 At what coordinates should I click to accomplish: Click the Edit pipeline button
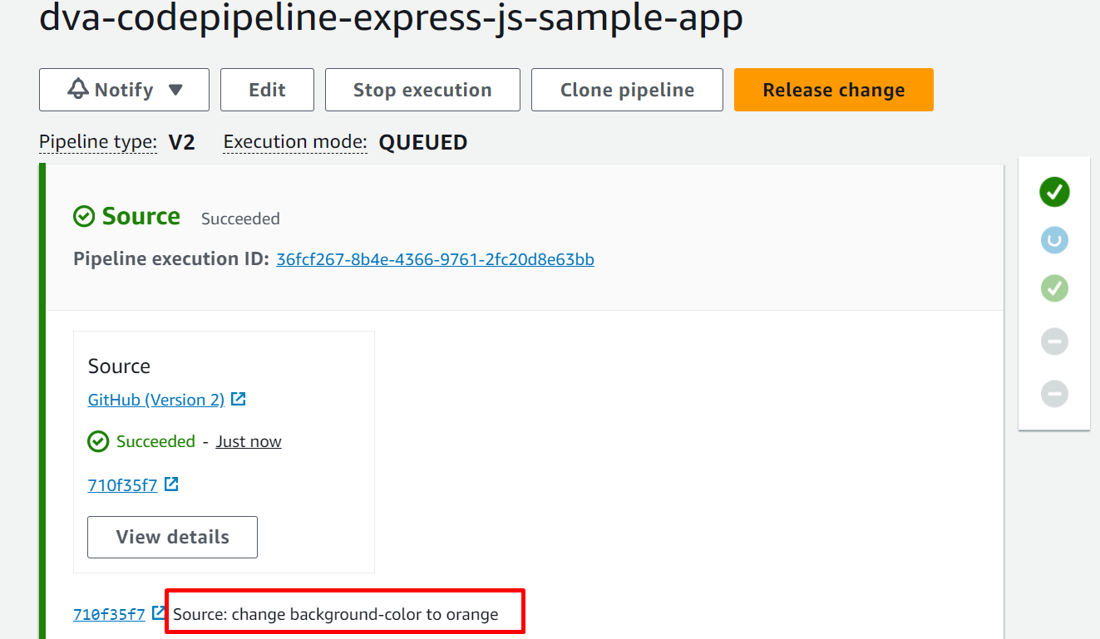267,90
